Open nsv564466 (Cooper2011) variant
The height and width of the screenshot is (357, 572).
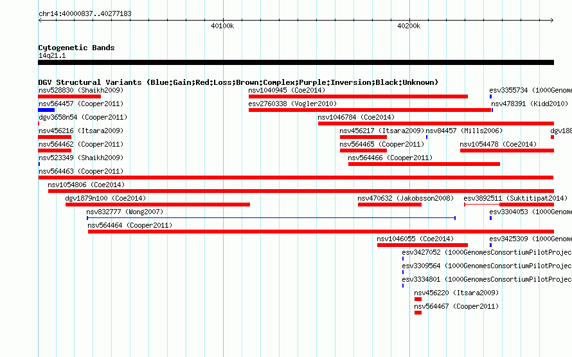(x=390, y=158)
